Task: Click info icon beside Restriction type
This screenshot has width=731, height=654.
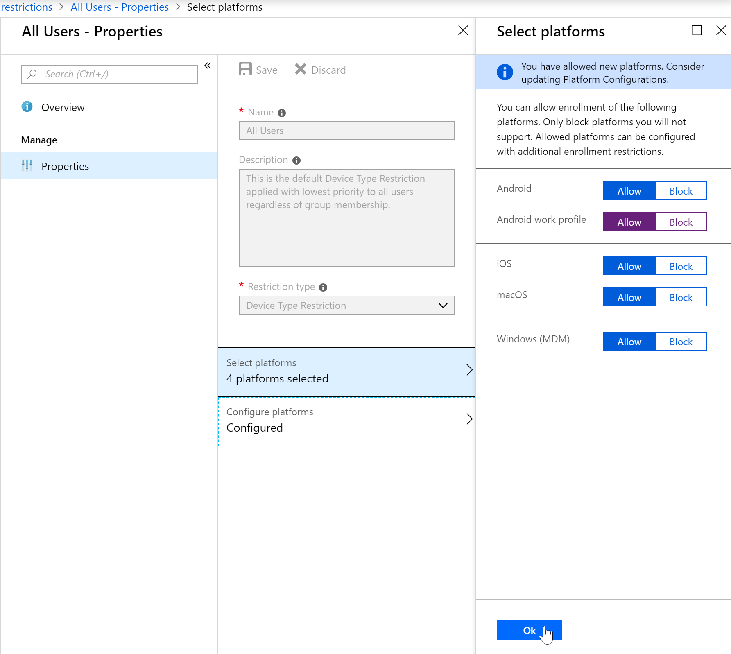Action: coord(323,287)
